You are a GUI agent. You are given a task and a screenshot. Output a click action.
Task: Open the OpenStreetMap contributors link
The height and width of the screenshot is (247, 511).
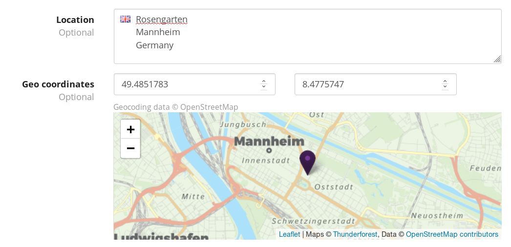click(452, 235)
